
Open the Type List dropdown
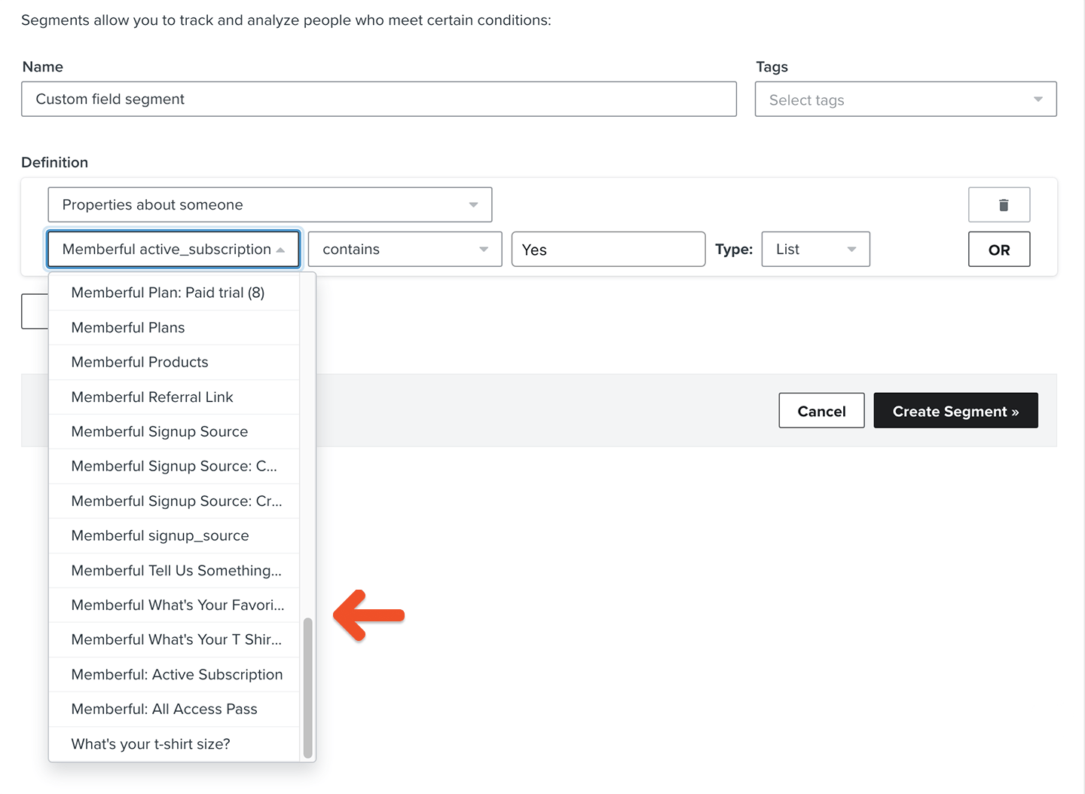(815, 249)
